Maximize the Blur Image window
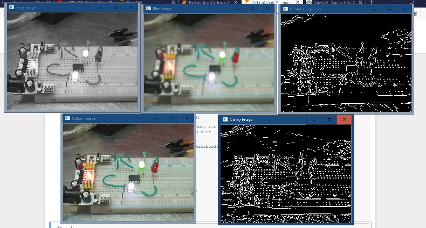 [252, 9]
